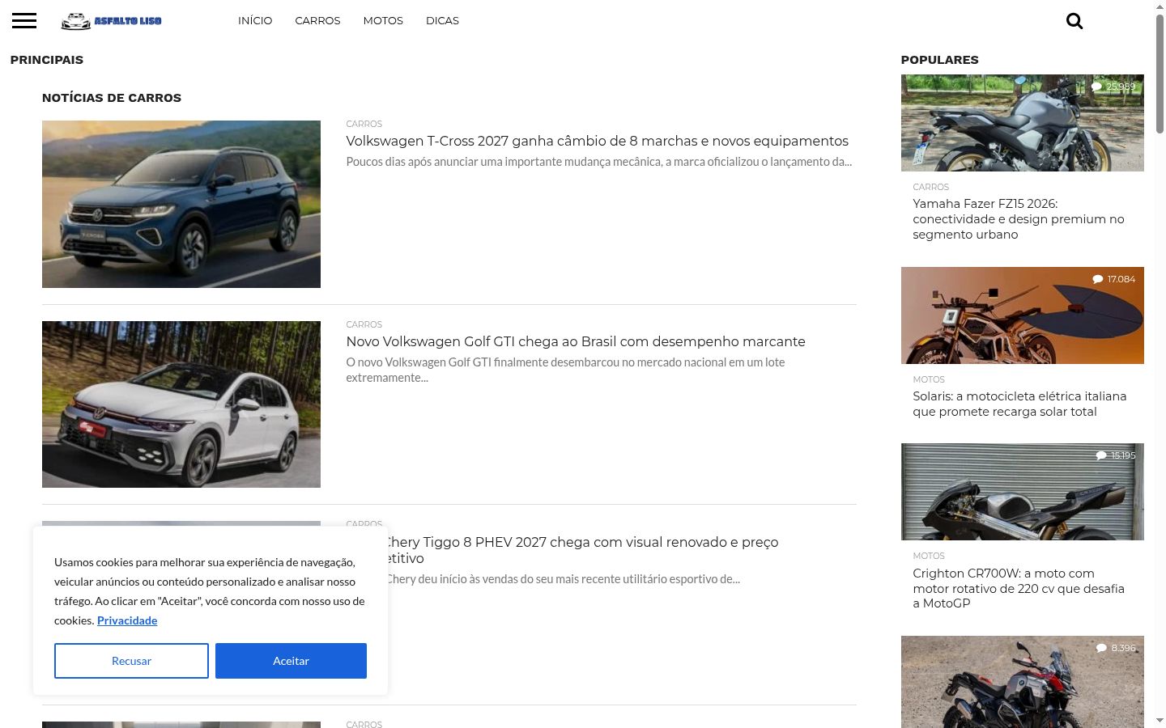View the blue T-Cross thumbnail image

[181, 204]
